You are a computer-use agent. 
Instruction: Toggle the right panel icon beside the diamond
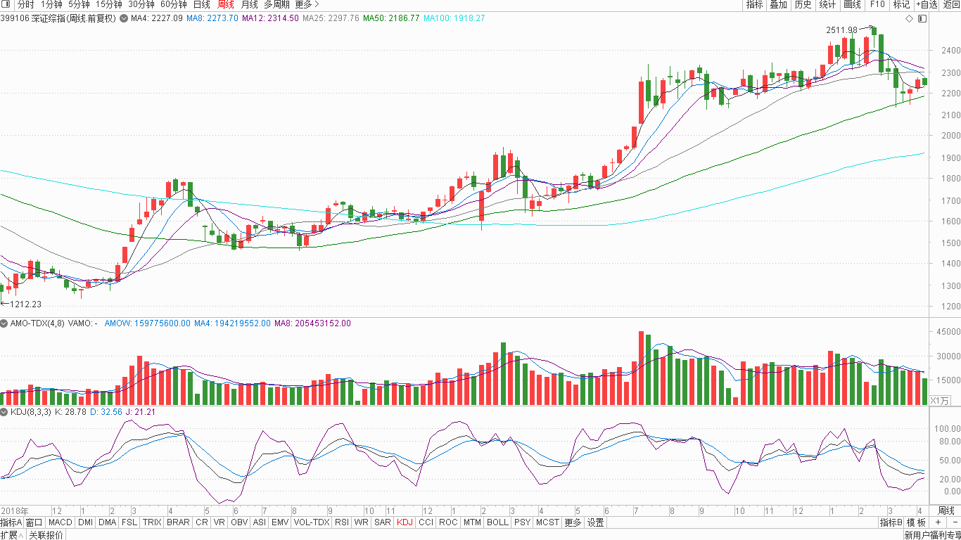921,18
